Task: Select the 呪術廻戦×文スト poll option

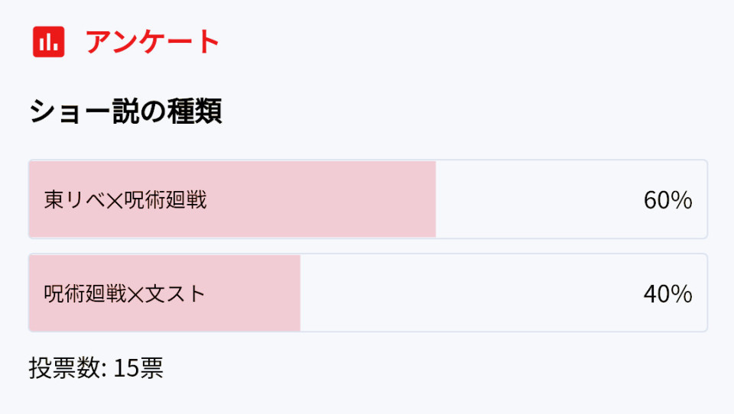Action: tap(368, 293)
